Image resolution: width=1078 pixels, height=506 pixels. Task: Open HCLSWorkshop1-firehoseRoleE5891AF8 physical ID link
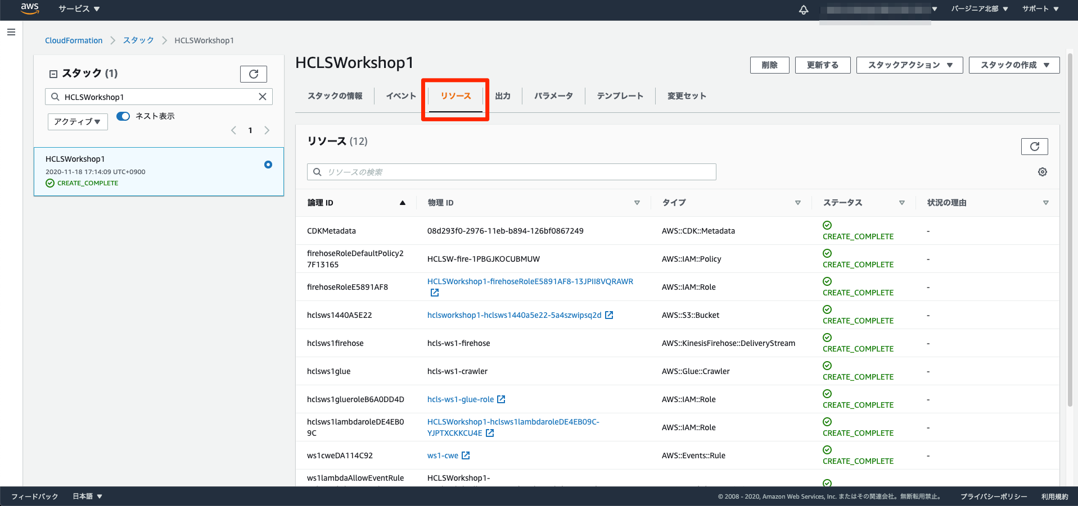[x=530, y=281]
